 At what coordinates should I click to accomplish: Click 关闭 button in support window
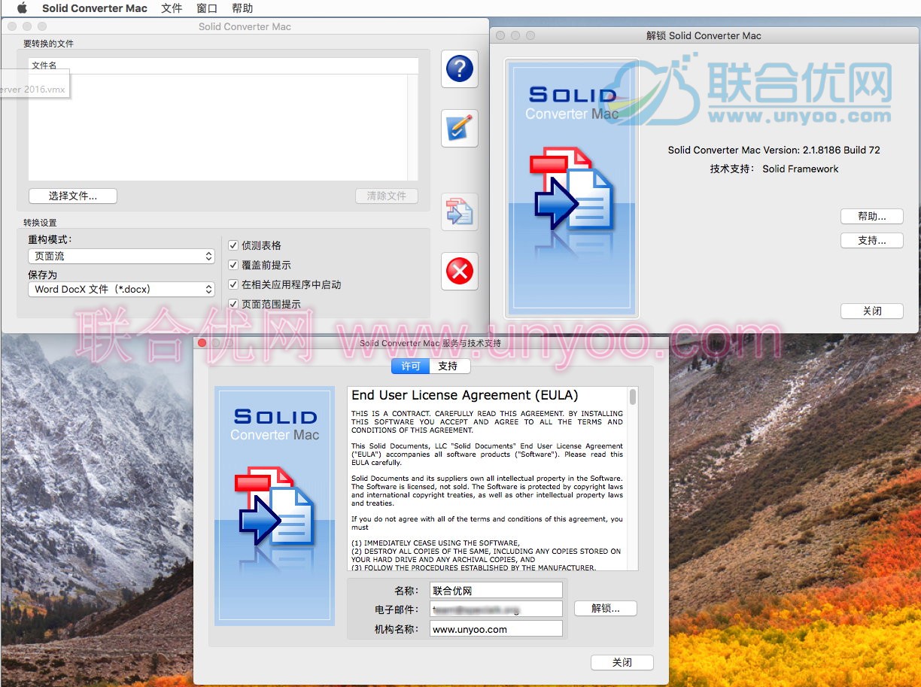[622, 662]
